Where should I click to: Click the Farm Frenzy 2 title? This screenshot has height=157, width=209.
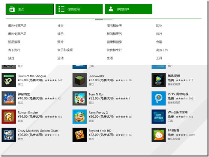[x=98, y=112]
